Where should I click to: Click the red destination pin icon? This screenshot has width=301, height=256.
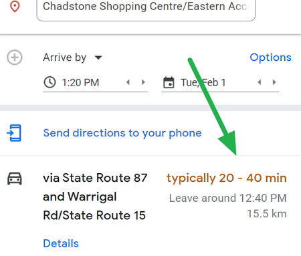coord(15,6)
